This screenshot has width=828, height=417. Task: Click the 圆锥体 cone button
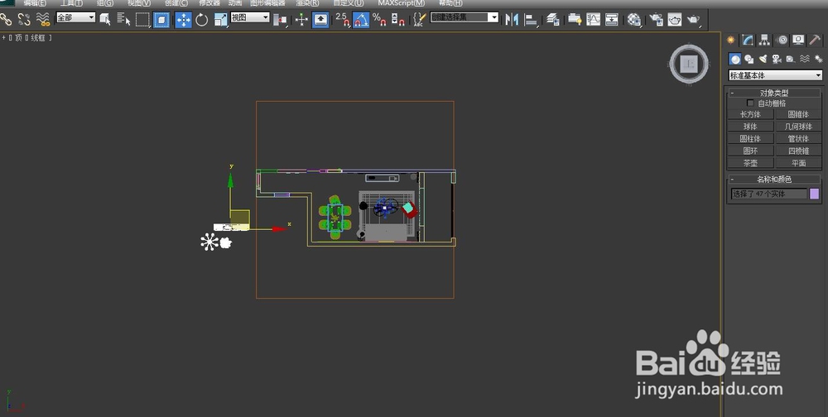(798, 114)
